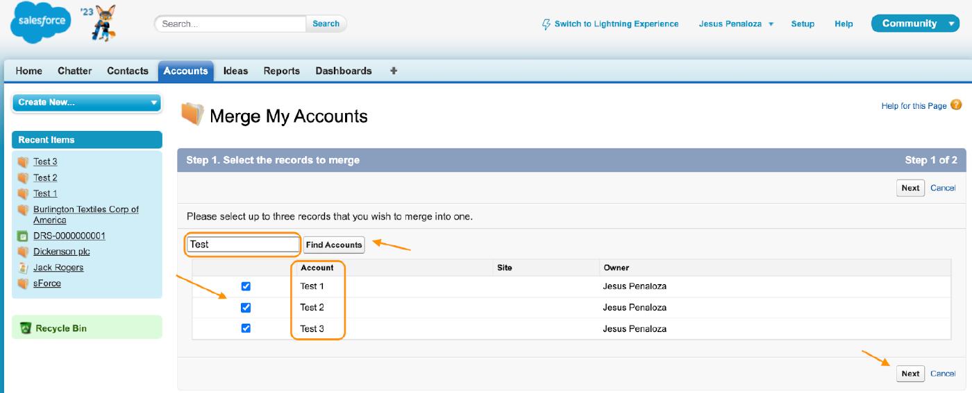Click the Recycle Bin icon
This screenshot has height=393, width=972.
[x=26, y=329]
